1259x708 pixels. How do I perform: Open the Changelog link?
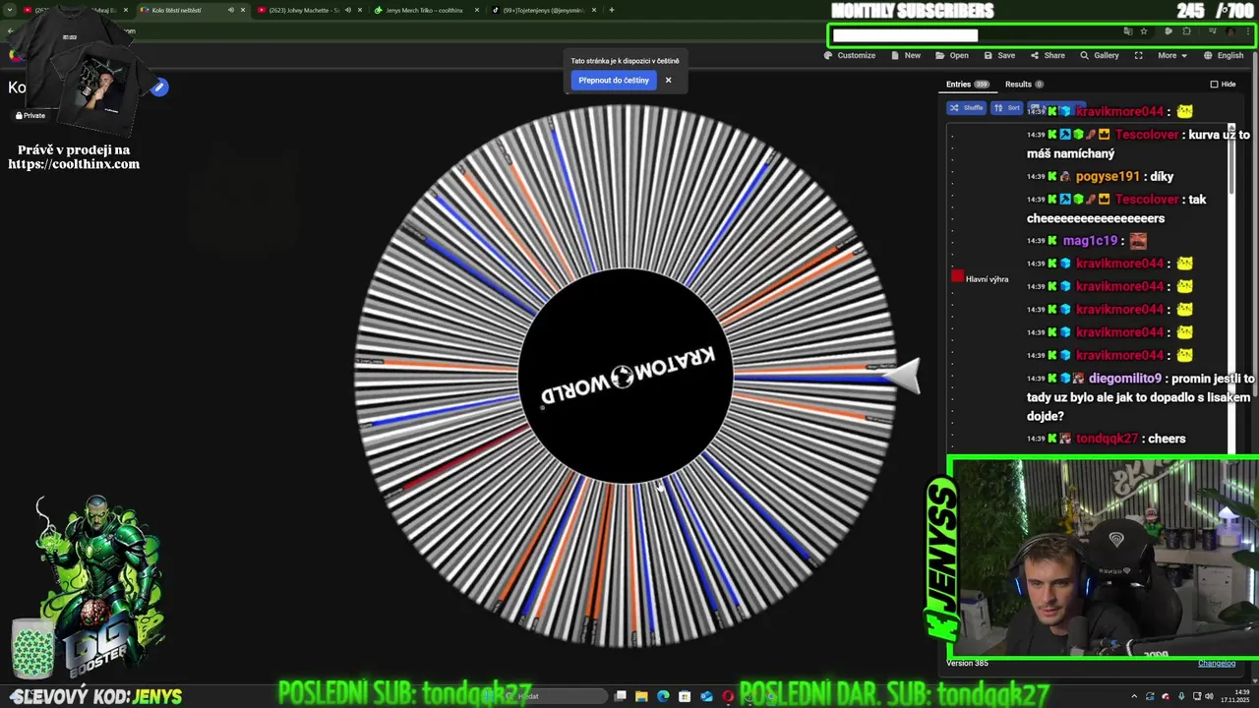click(x=1216, y=663)
